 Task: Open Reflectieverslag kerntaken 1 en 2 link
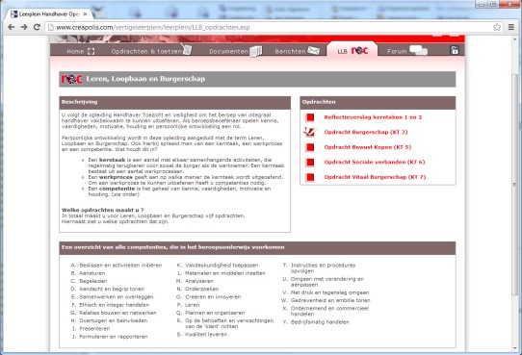pos(373,117)
